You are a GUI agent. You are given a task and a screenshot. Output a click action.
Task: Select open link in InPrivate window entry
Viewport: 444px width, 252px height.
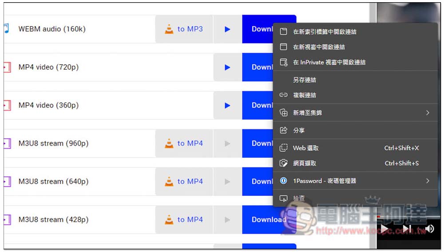(x=355, y=62)
